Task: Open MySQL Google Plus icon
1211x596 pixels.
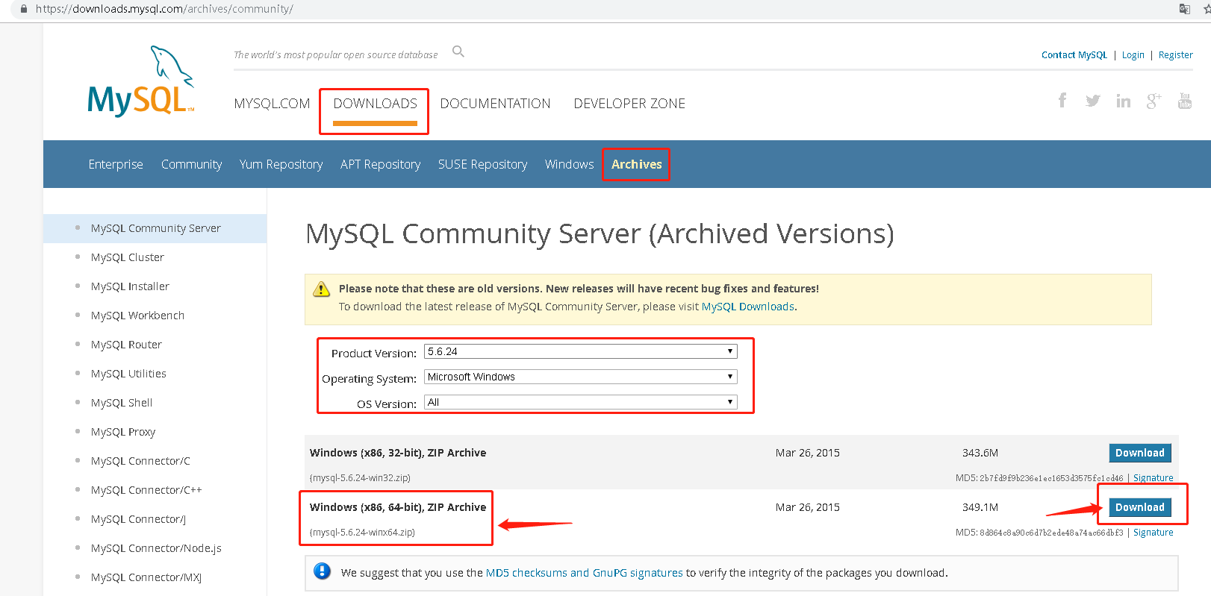Action: [x=1154, y=101]
